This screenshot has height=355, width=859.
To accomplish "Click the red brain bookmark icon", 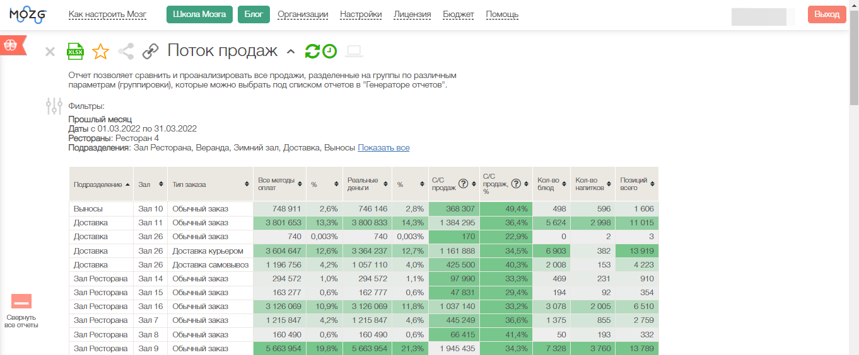I will pyautogui.click(x=11, y=45).
